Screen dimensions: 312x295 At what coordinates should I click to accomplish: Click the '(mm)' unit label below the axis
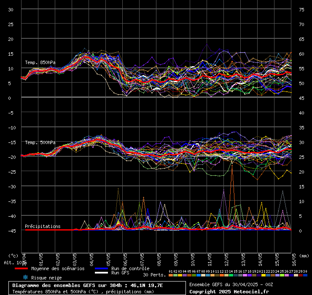pos(304,256)
